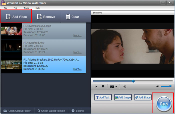Play the preview video

[96, 86]
